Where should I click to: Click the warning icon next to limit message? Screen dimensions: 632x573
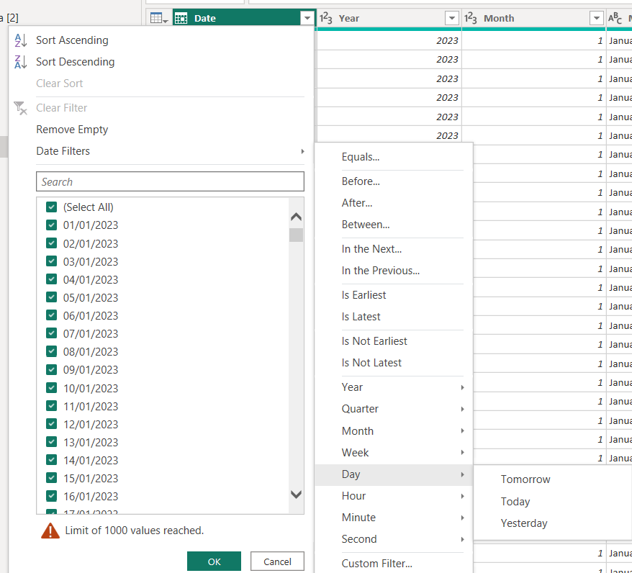[x=50, y=531]
